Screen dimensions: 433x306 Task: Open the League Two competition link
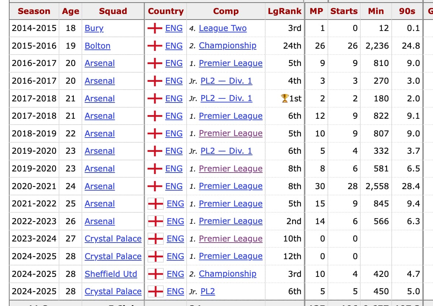pyautogui.click(x=222, y=28)
